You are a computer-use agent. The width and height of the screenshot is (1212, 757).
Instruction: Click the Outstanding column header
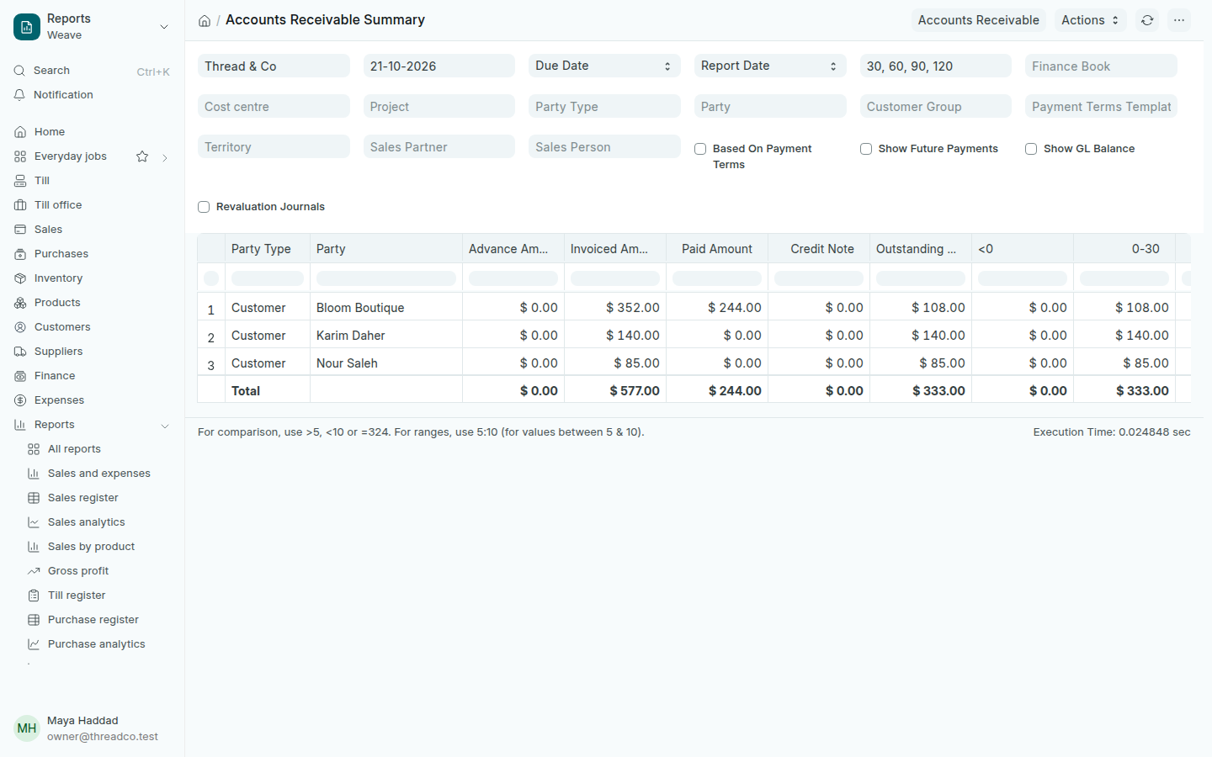click(920, 249)
